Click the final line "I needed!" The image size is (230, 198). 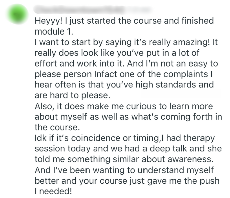point(54,192)
